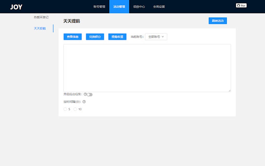Click the help icon beside 定时间隔(分)

(x=84, y=102)
